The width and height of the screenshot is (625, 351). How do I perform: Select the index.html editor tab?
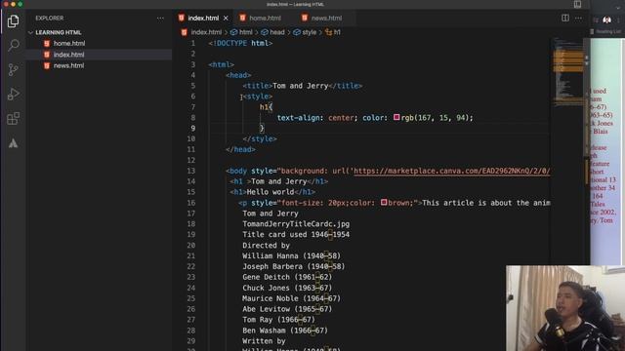pos(203,18)
